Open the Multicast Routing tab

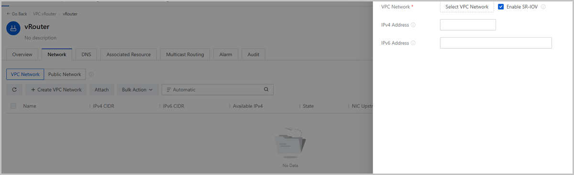point(185,54)
